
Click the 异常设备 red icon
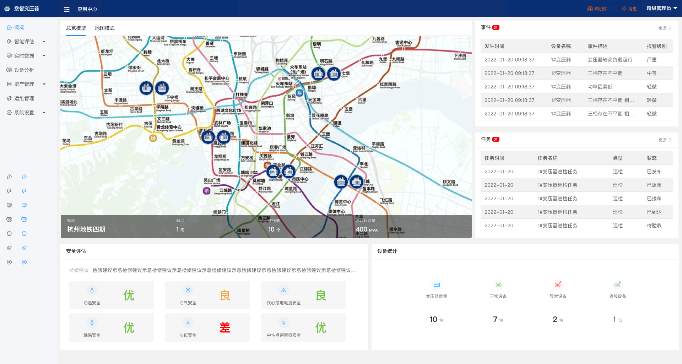558,285
